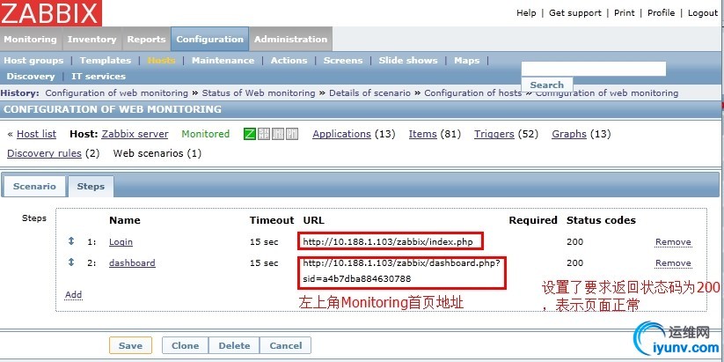Screen dimensions: 724x362
Task: Open the Configuration of hosts history link
Action: point(472,93)
